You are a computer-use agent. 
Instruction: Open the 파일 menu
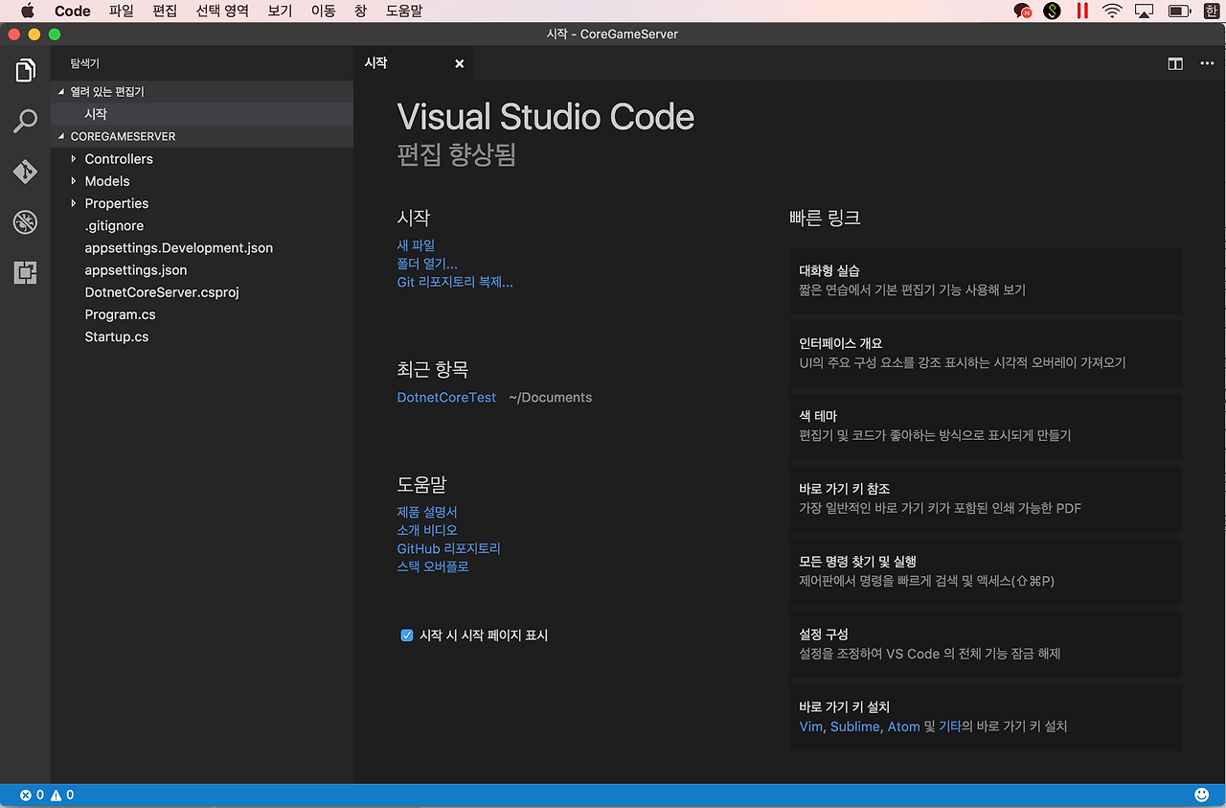pyautogui.click(x=122, y=11)
